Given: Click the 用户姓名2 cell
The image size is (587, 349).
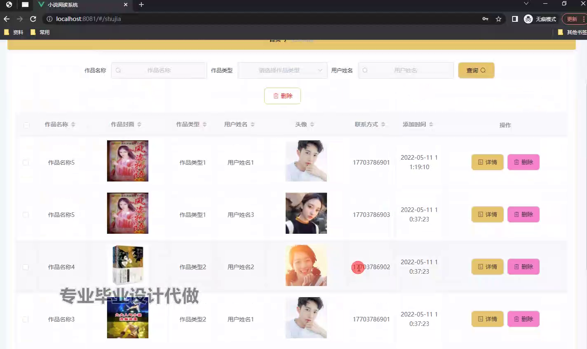Looking at the screenshot, I should [x=241, y=267].
